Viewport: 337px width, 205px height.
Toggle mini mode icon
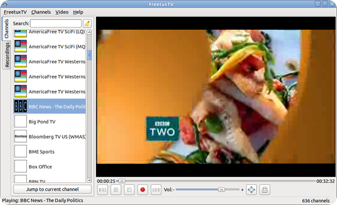(x=265, y=190)
